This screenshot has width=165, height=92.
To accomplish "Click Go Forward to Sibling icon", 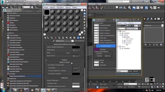I will coord(84,38).
